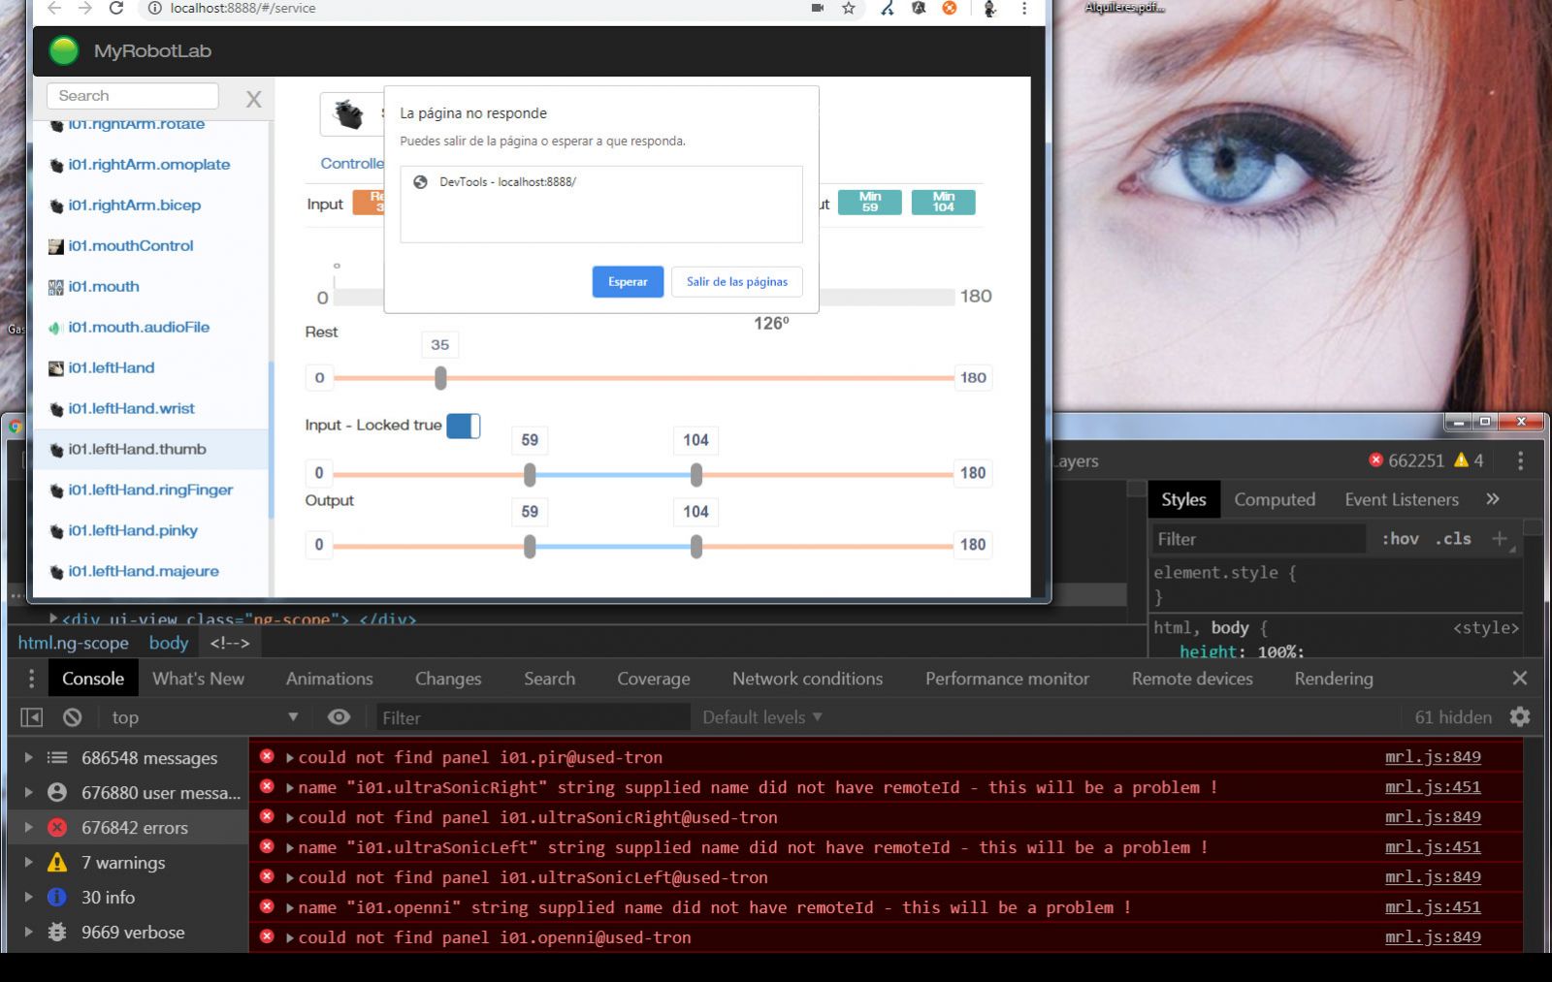Viewport: 1552px width, 982px height.
Task: Close the DevTools drawer with X
Action: click(1520, 679)
